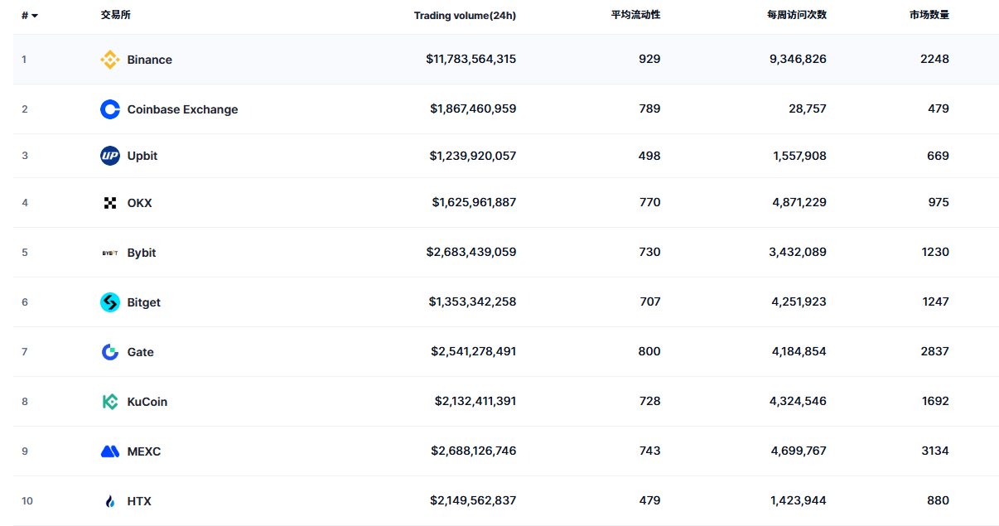Image resolution: width=999 pixels, height=526 pixels.
Task: Open the Coinbase Exchange name link
Action: (x=182, y=109)
